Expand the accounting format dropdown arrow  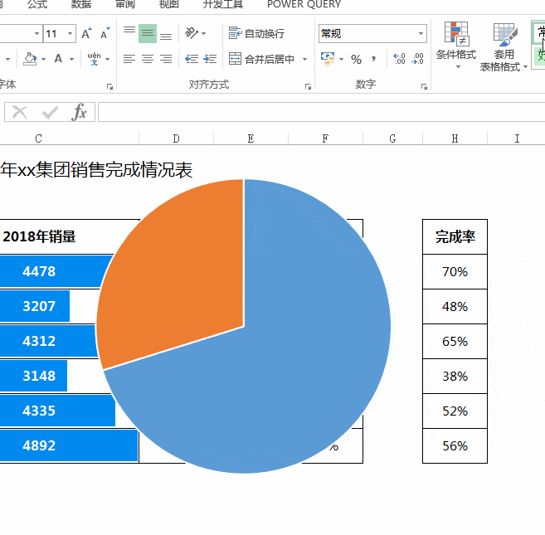click(341, 60)
